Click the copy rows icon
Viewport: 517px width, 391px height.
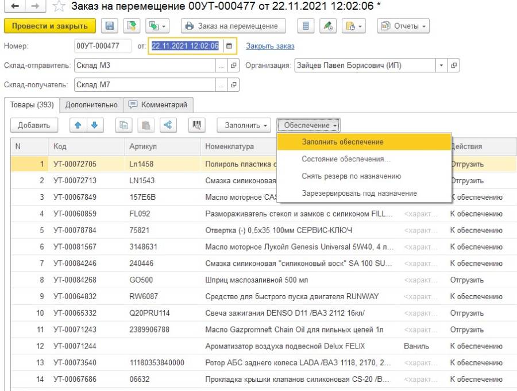(x=124, y=125)
